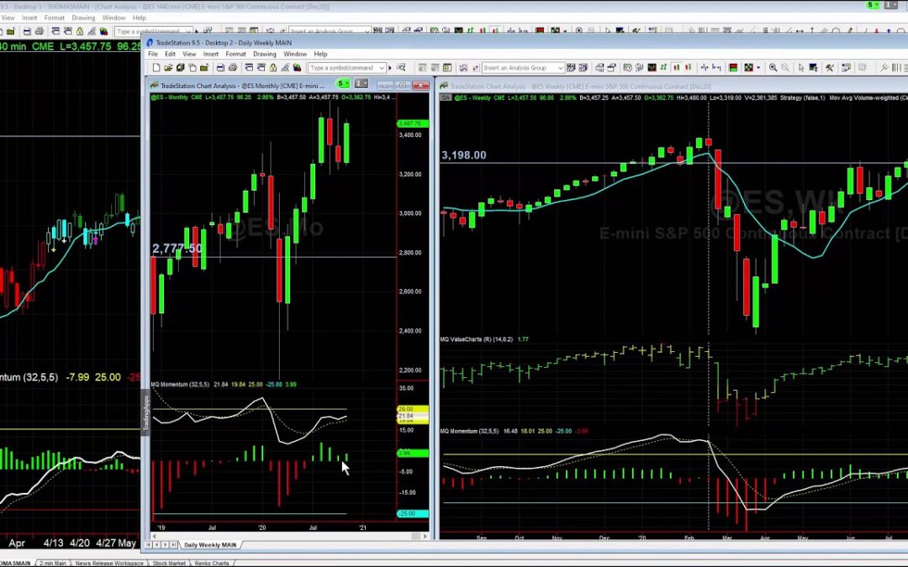Image resolution: width=908 pixels, height=567 pixels.
Task: Switch to the Renko Charts workspace tab
Action: click(213, 563)
